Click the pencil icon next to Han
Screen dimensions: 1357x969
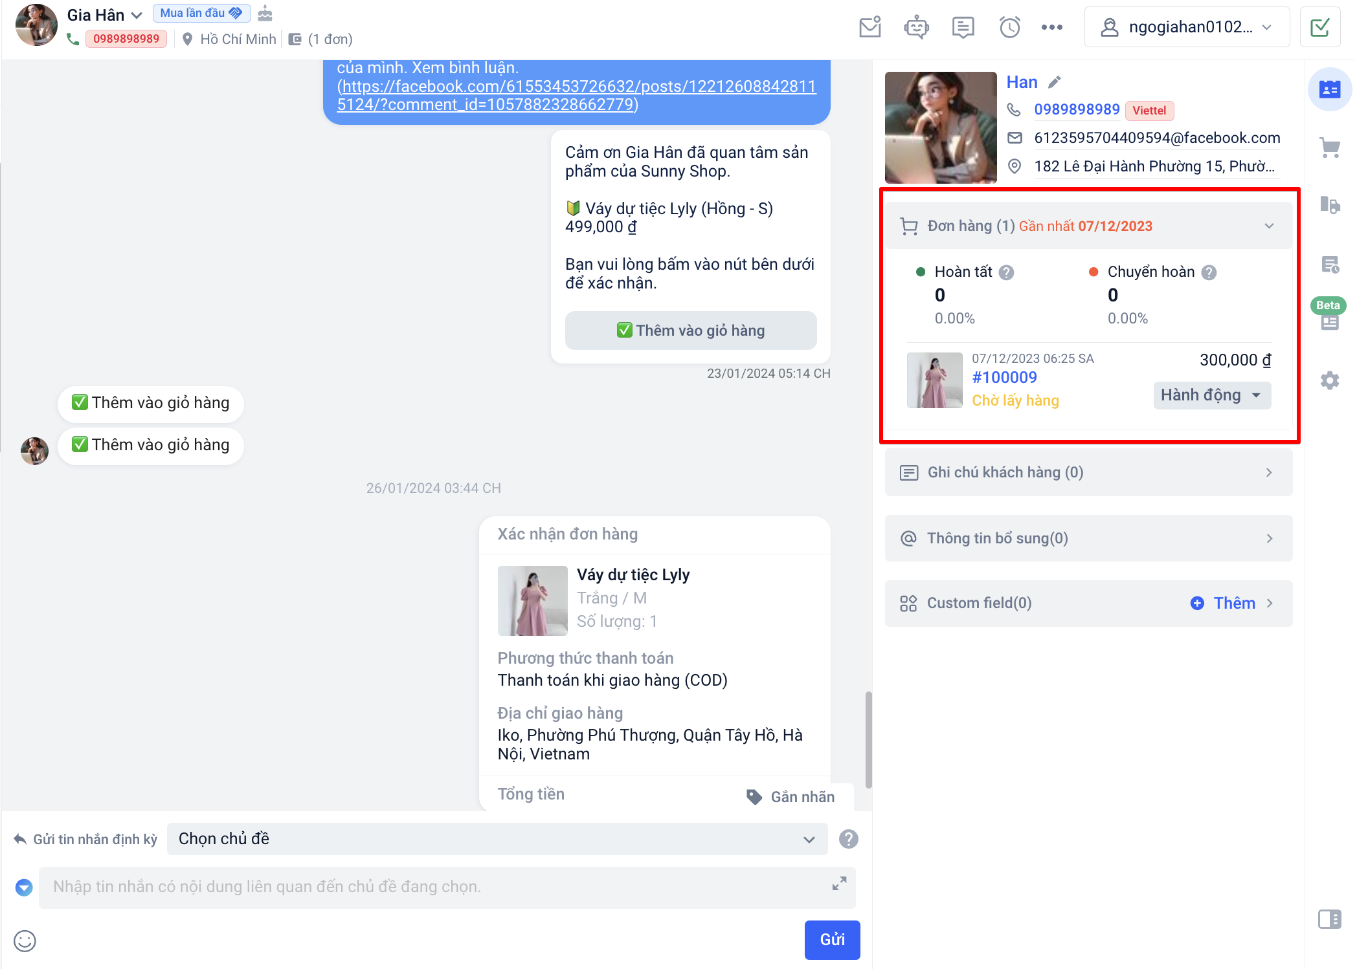click(x=1055, y=82)
